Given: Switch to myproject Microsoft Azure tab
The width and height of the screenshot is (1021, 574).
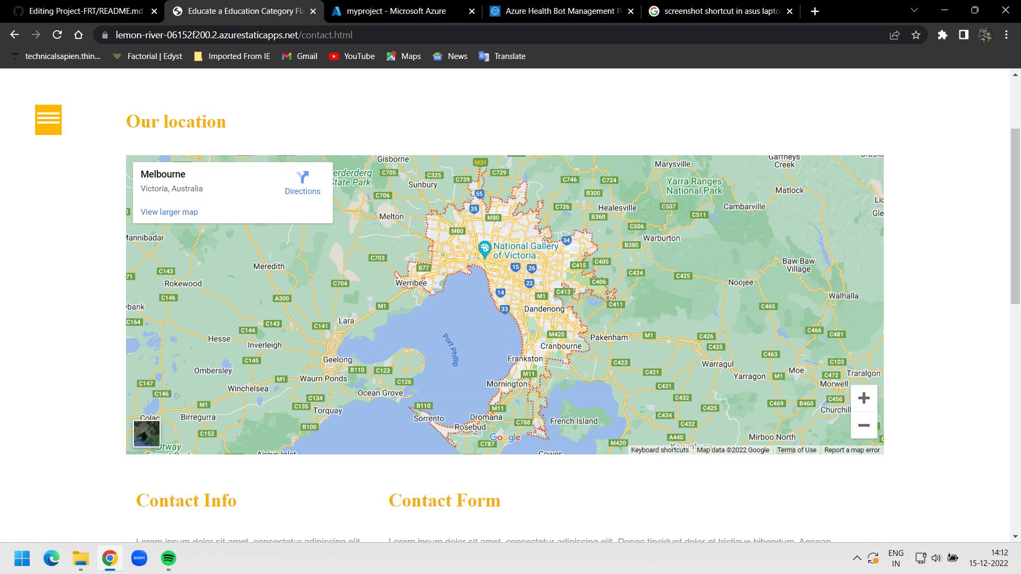Looking at the screenshot, I should point(396,11).
